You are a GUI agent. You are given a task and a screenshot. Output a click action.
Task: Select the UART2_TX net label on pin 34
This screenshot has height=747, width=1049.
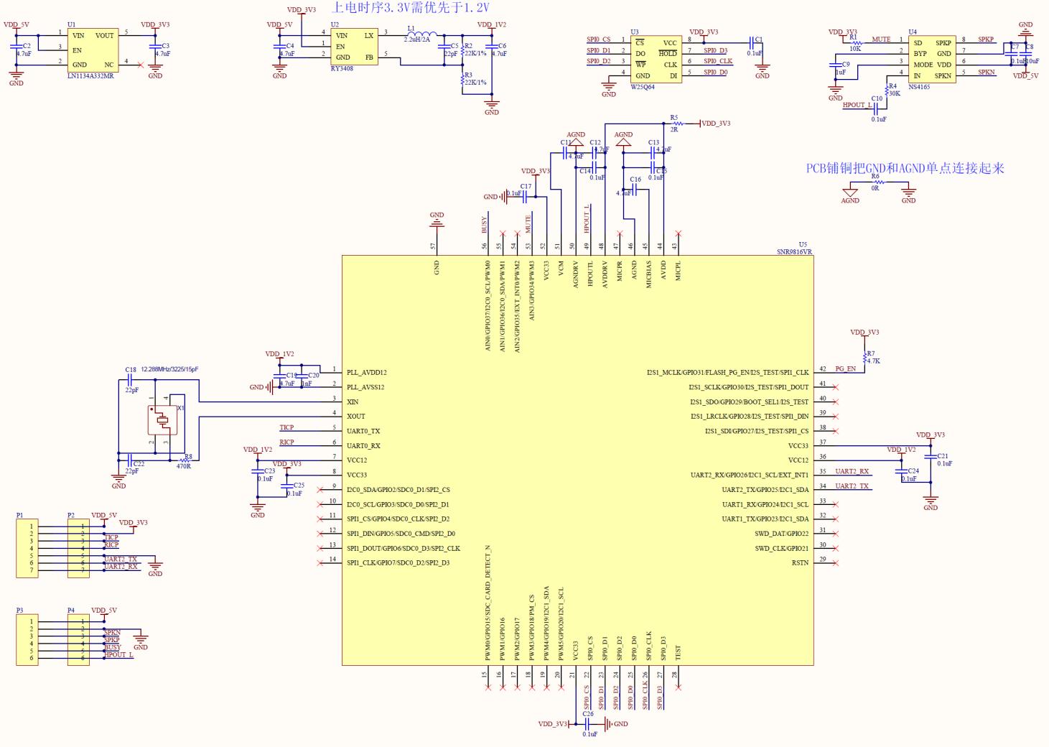point(851,486)
